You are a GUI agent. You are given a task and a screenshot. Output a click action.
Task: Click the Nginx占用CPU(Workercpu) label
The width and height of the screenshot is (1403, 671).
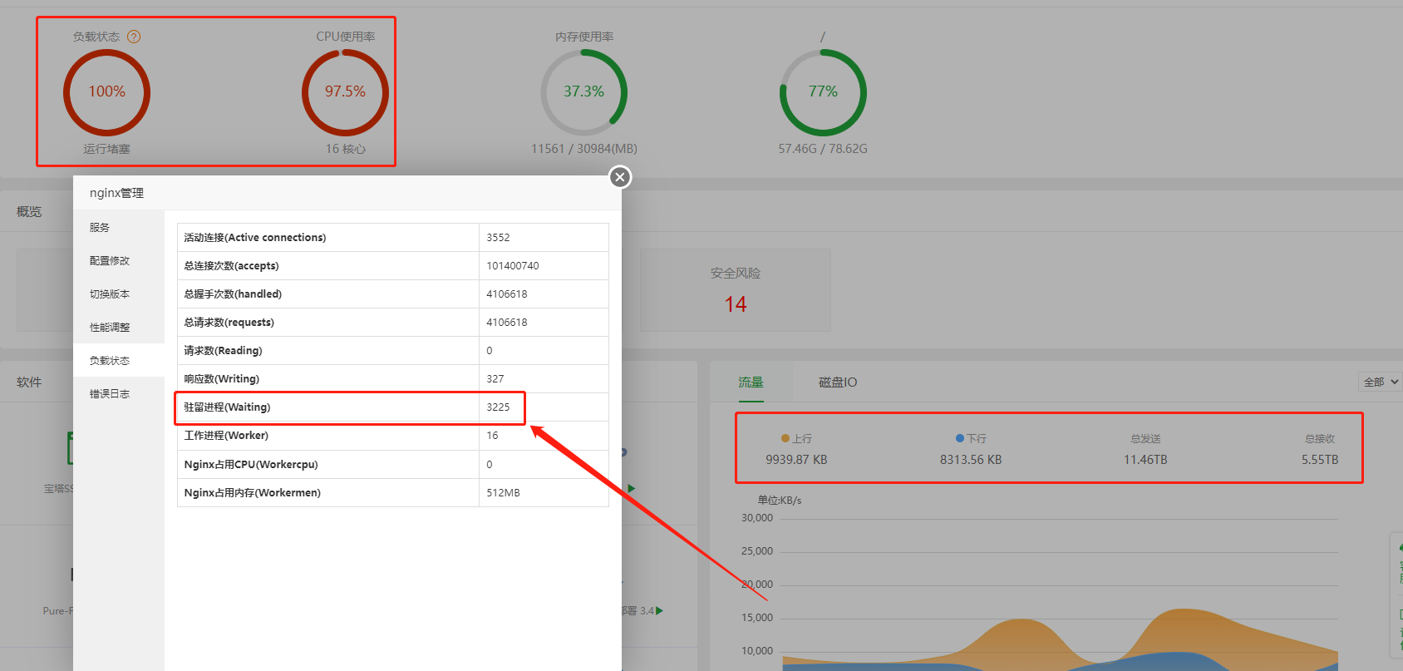tap(251, 465)
